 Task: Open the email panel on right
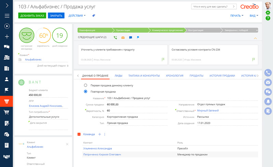pos(268,82)
